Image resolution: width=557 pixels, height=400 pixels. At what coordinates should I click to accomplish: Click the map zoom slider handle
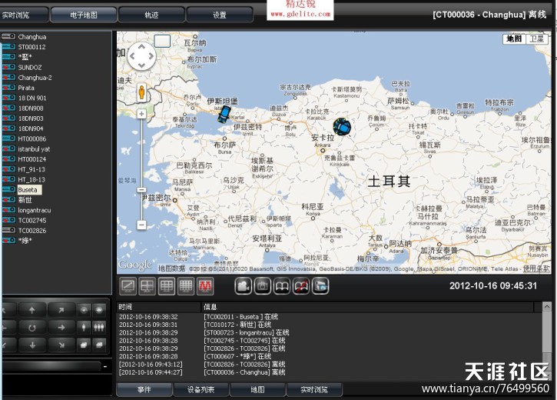pyautogui.click(x=141, y=190)
